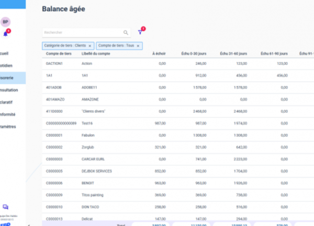Click the CARCAR EURL account label
This screenshot has height=226, width=314.
coord(93,159)
